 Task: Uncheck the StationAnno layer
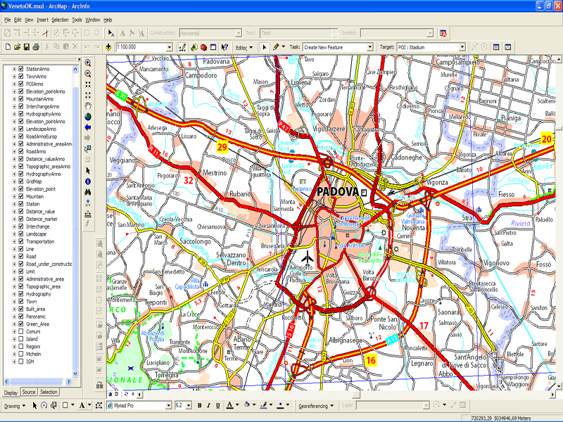pyautogui.click(x=21, y=69)
